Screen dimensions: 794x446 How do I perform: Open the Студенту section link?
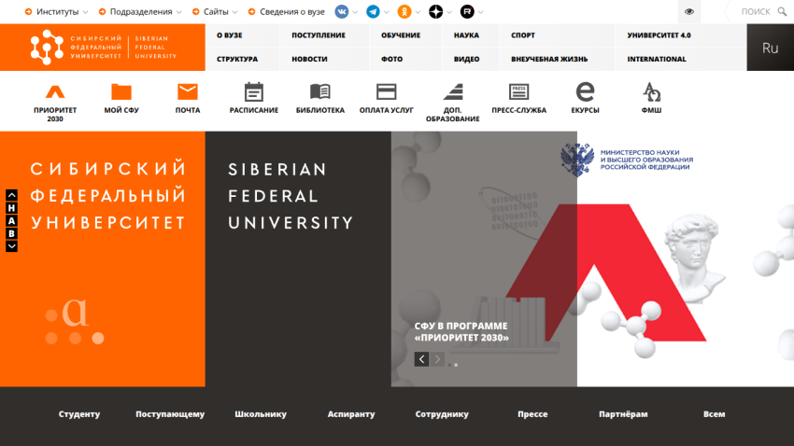click(79, 414)
